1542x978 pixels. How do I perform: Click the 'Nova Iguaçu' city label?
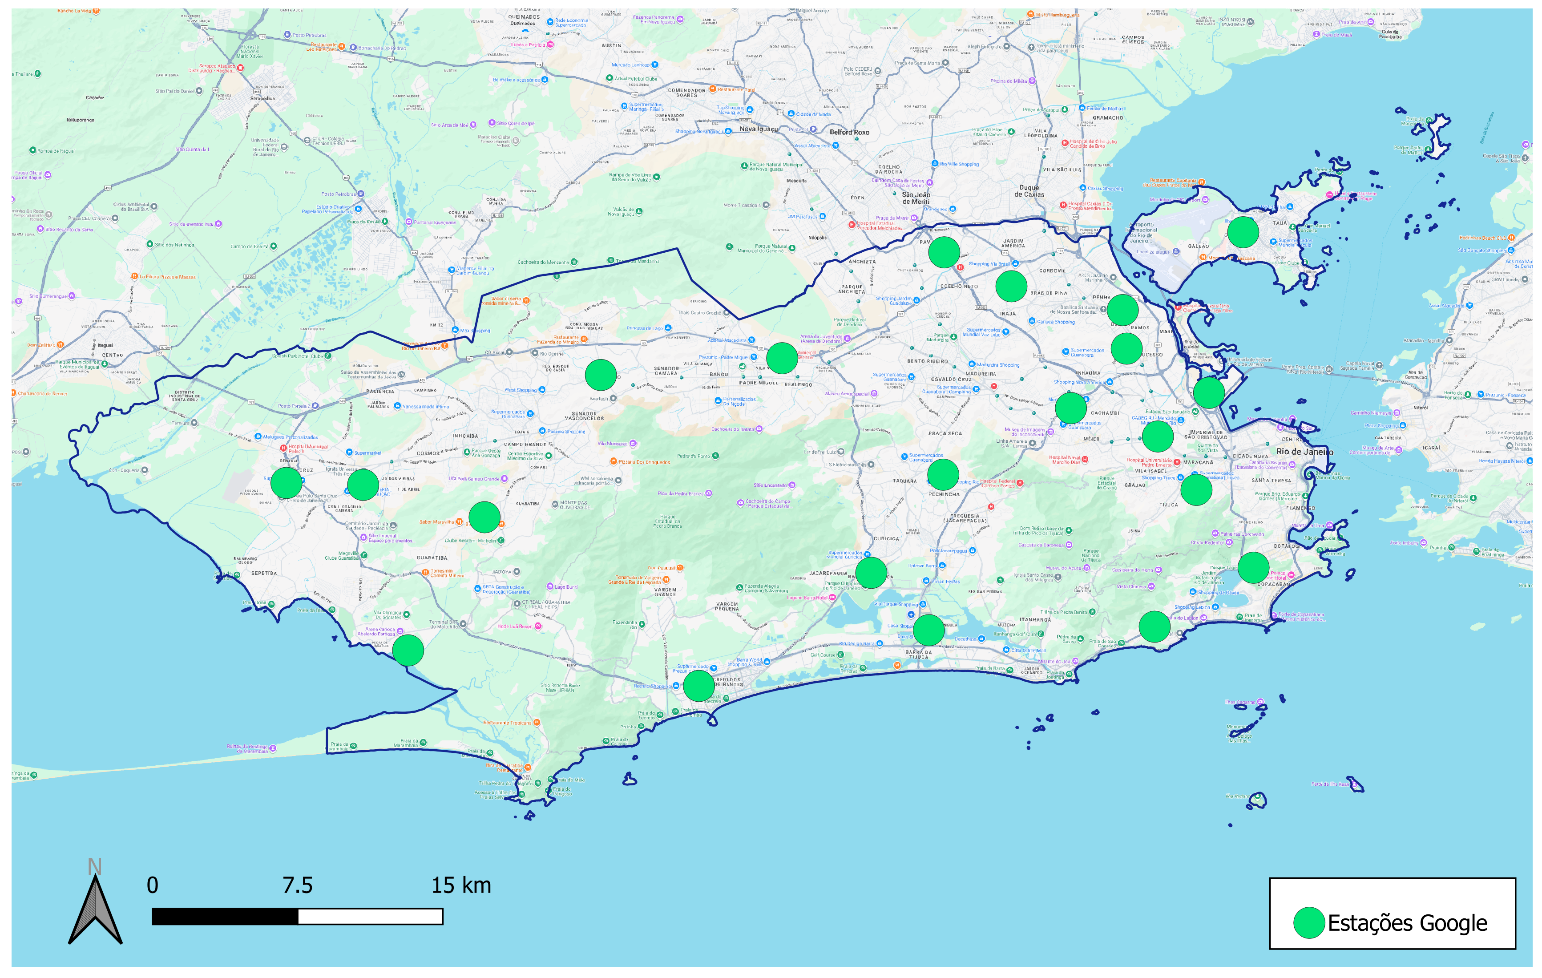pyautogui.click(x=758, y=129)
